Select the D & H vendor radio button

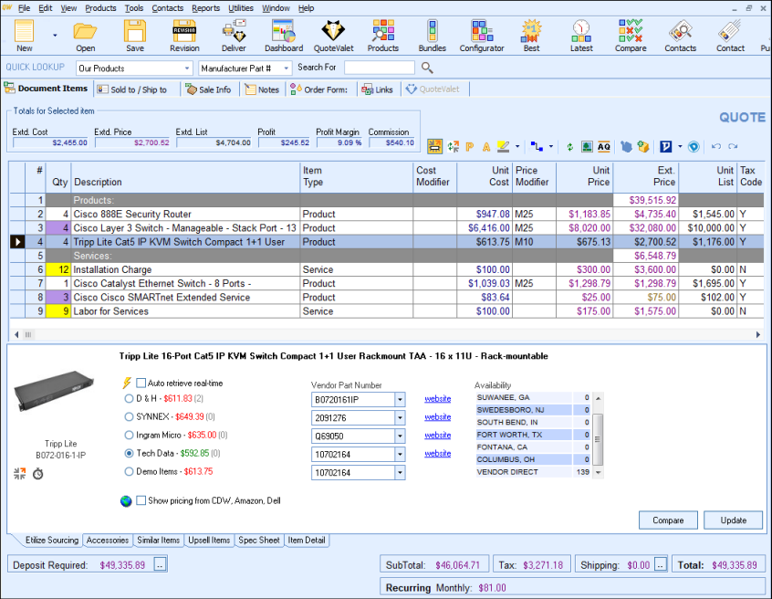(x=129, y=398)
